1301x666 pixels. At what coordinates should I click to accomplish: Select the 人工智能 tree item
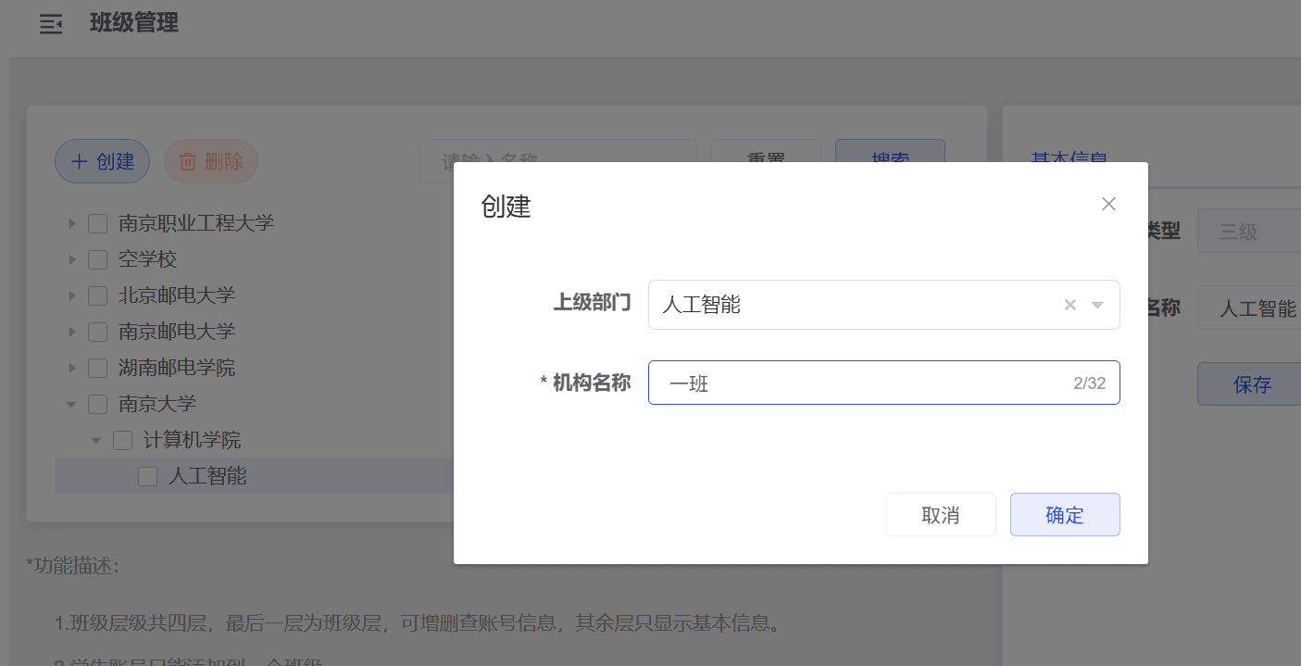207,476
